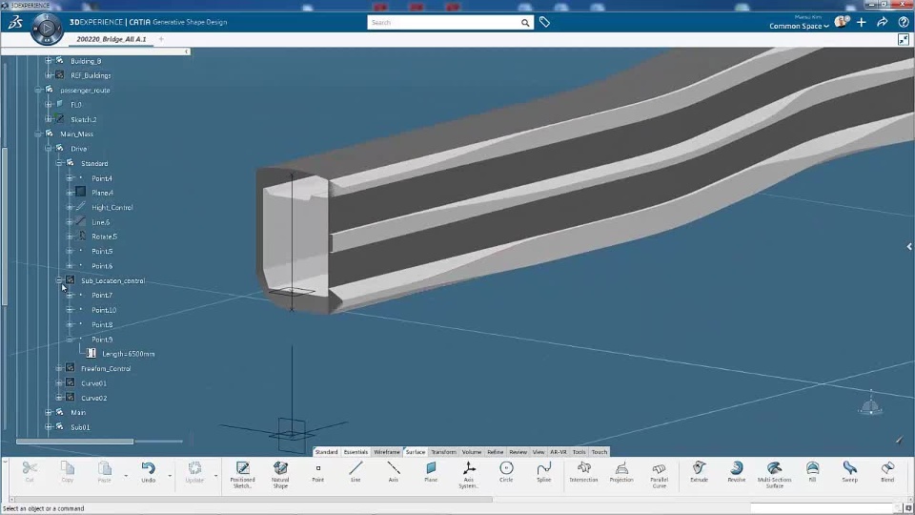
Task: Expand the Curve02 node
Action: 59,398
